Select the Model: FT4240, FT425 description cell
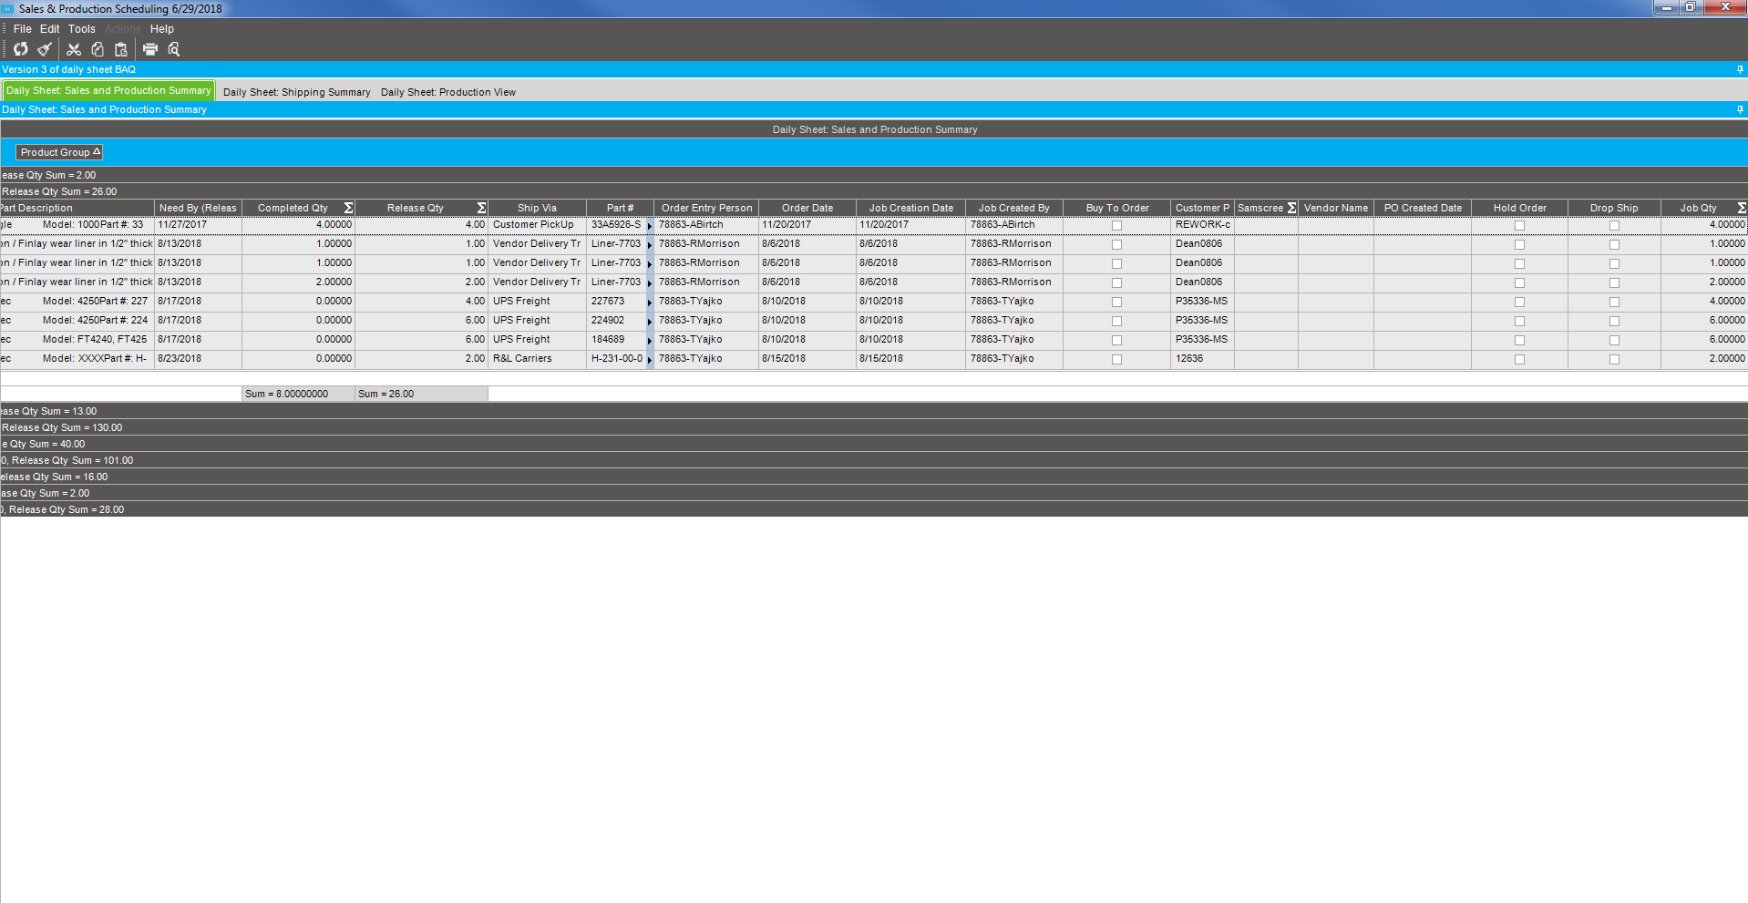This screenshot has width=1748, height=903. tap(77, 340)
